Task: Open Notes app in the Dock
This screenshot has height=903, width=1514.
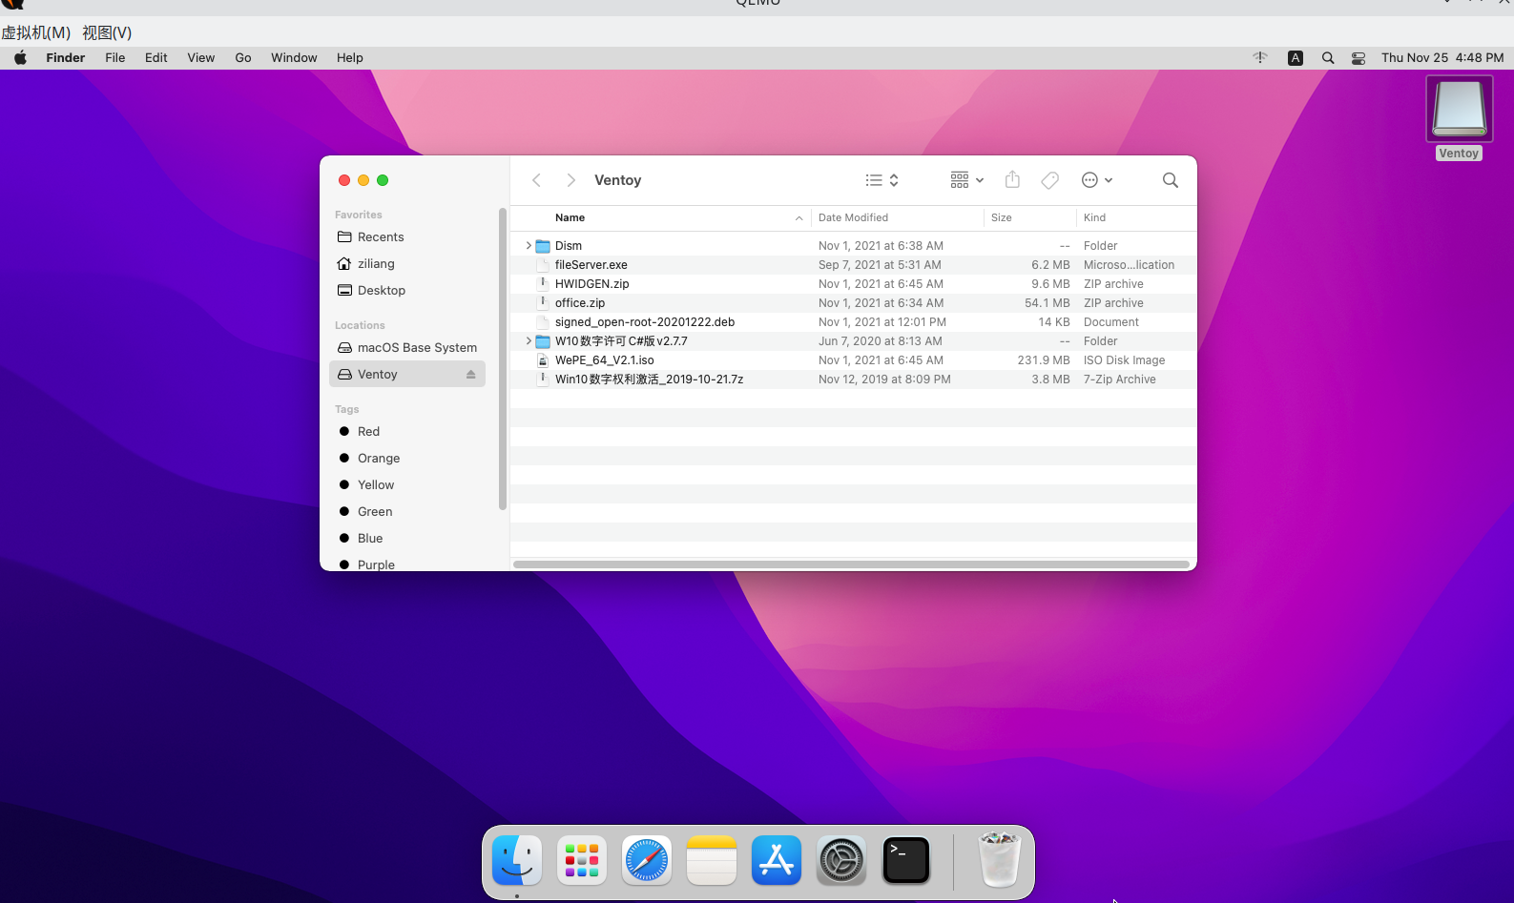Action: [x=712, y=860]
